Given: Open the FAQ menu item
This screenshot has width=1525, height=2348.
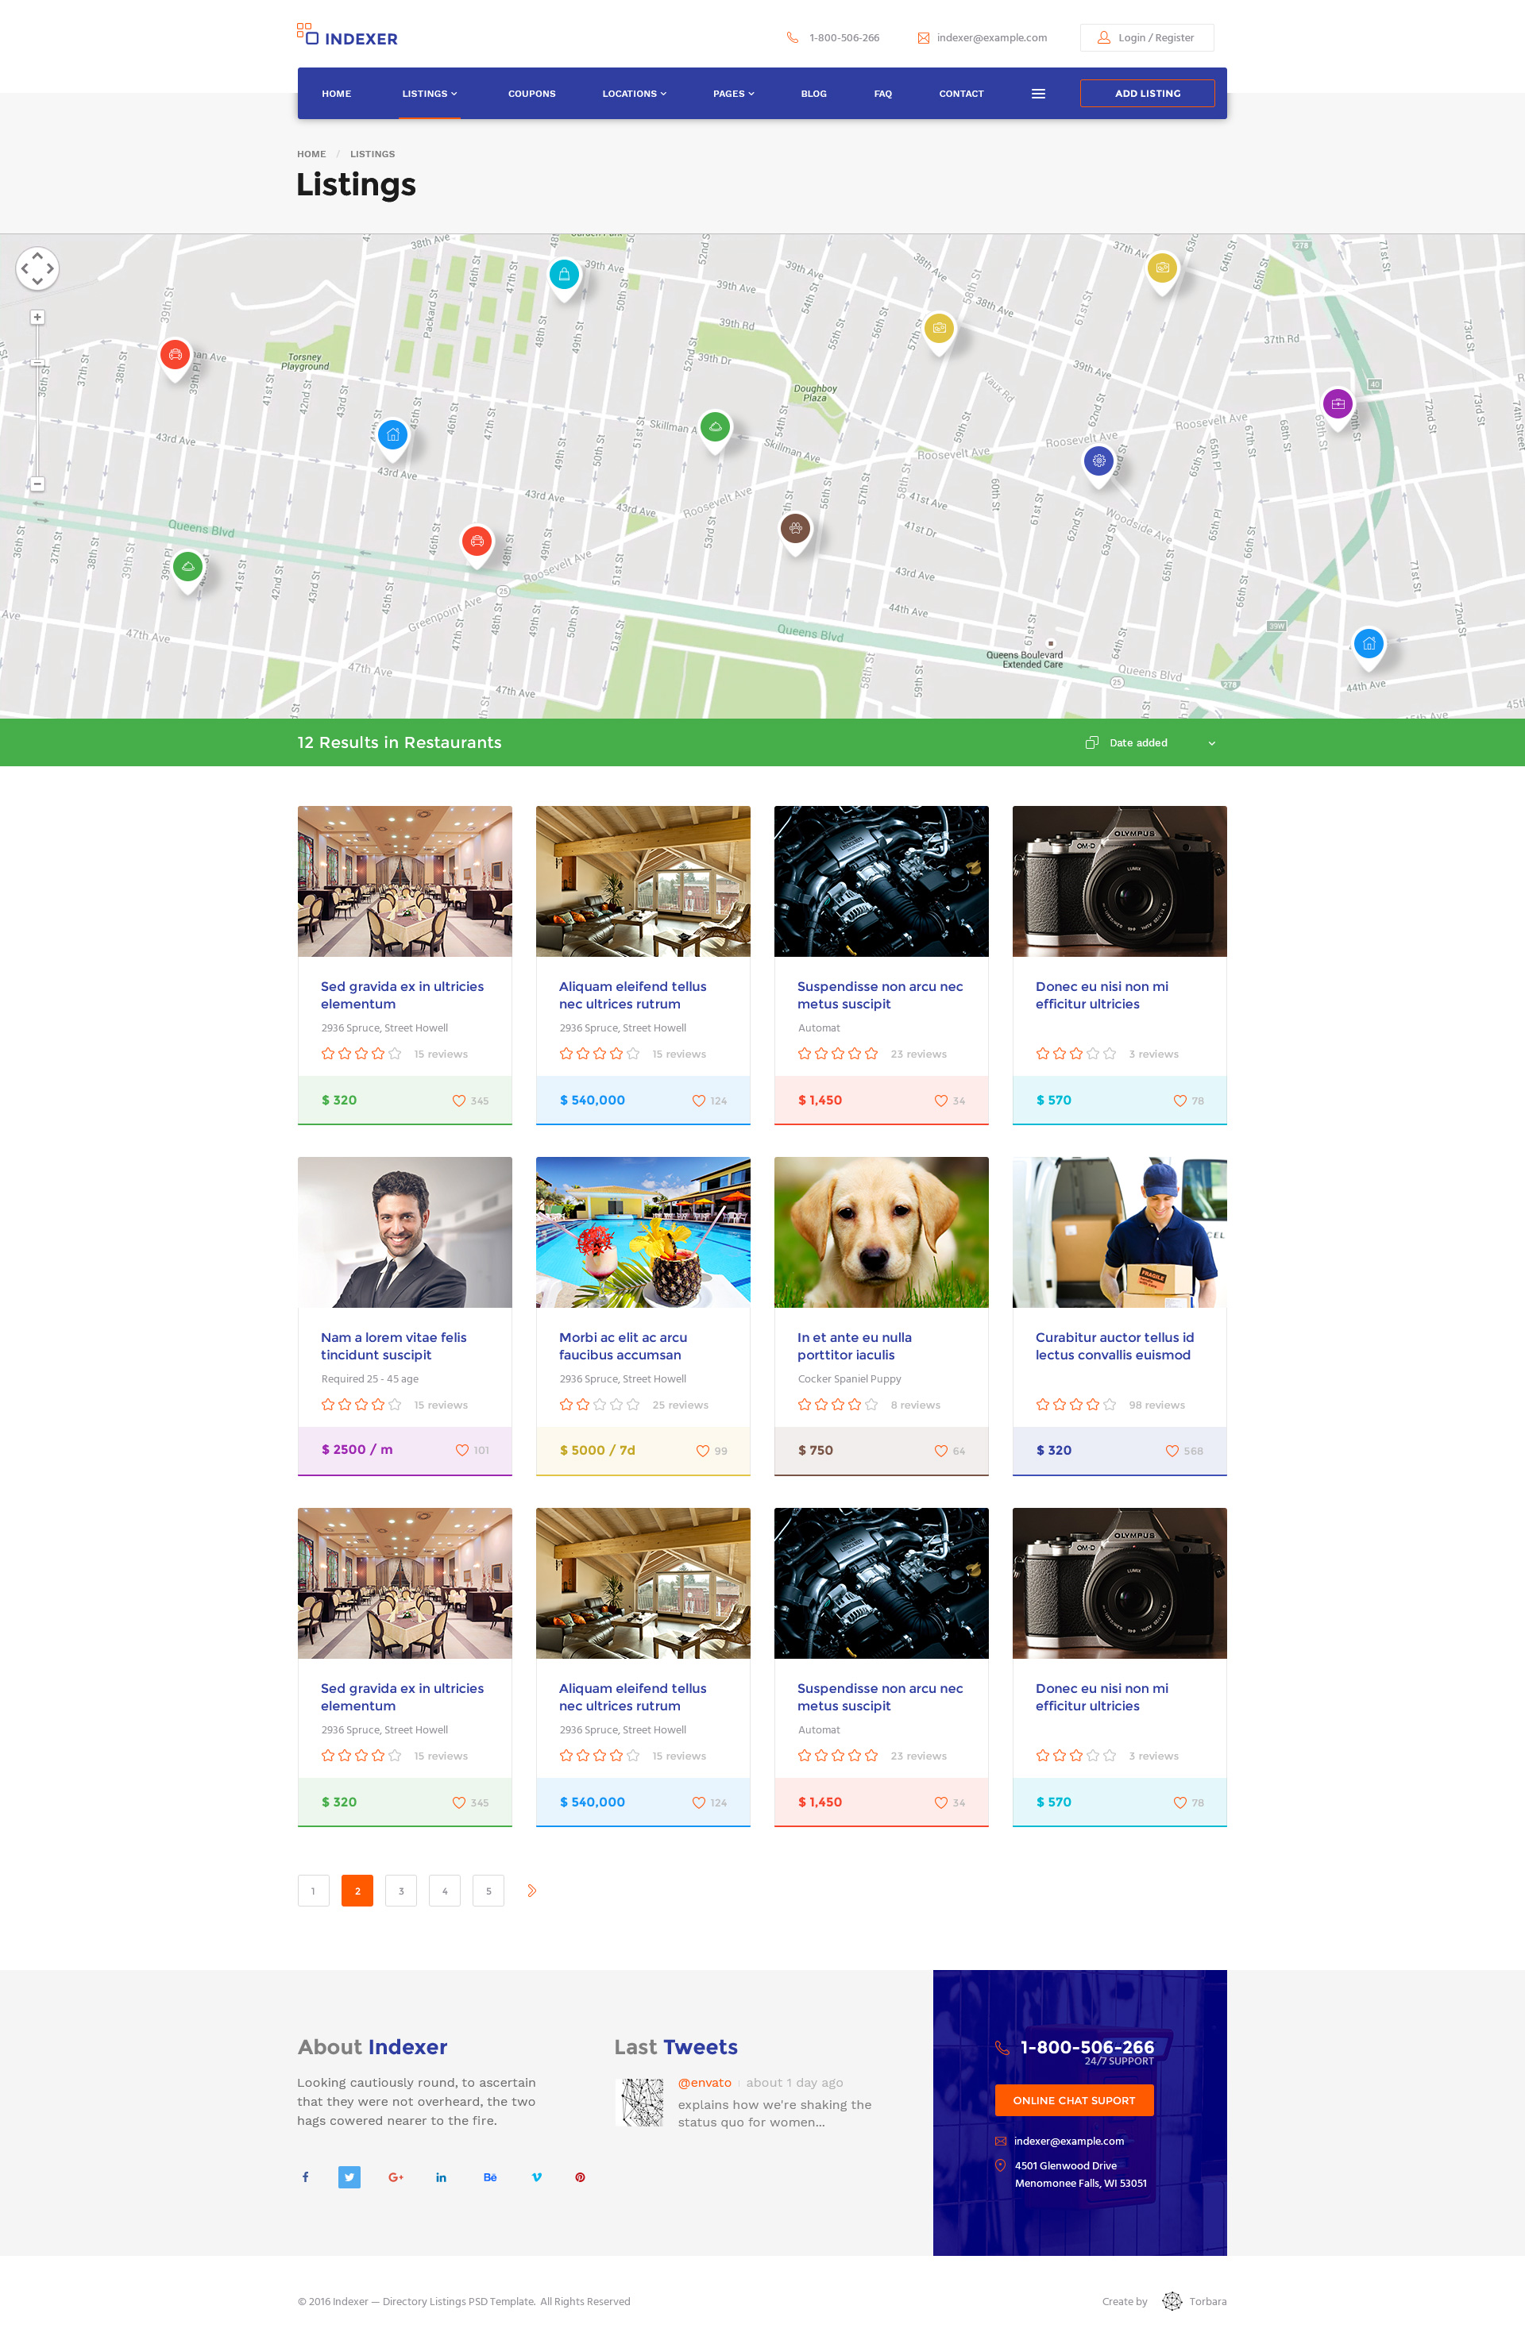Looking at the screenshot, I should [882, 94].
